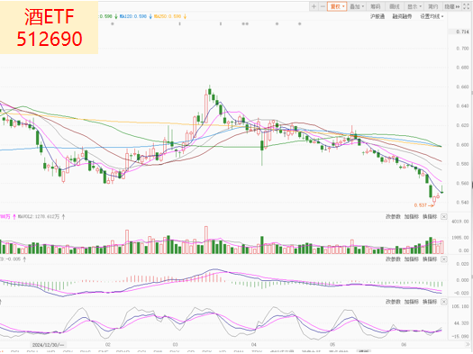Expand the 设置均线 moving average settings
Image resolution: width=473 pixels, height=354 pixels.
[432, 16]
